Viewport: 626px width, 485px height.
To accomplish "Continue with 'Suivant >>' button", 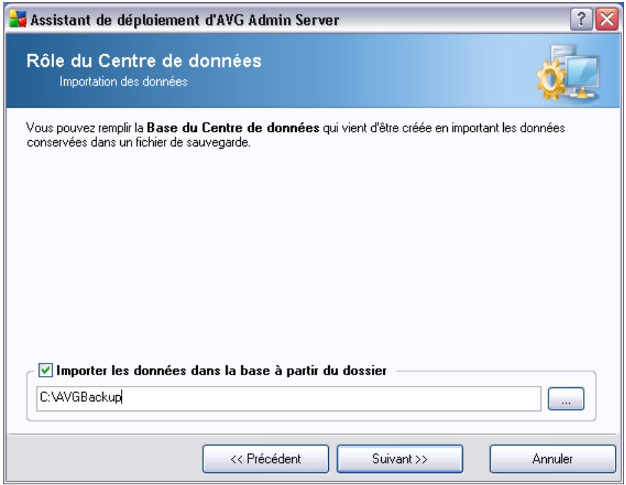I will pyautogui.click(x=400, y=459).
